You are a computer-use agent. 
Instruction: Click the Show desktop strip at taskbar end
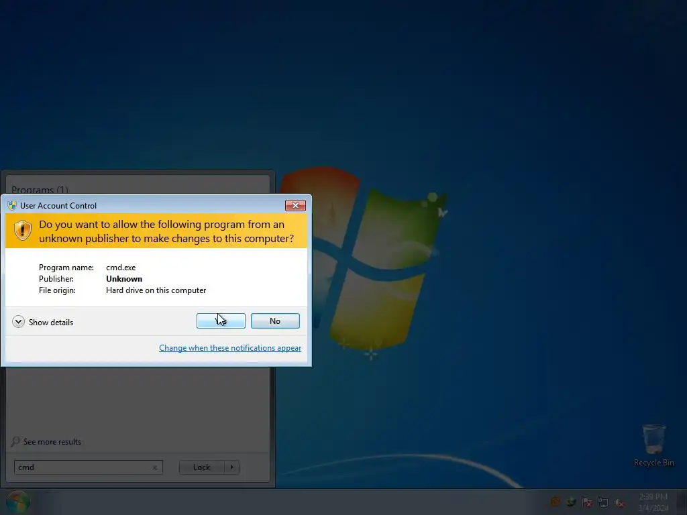(x=682, y=502)
